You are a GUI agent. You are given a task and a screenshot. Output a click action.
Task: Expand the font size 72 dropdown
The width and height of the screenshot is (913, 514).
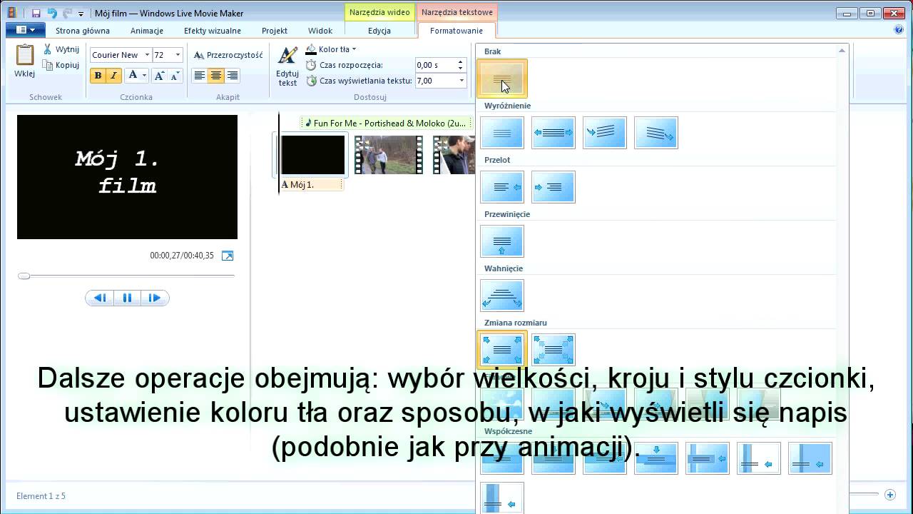pos(178,55)
